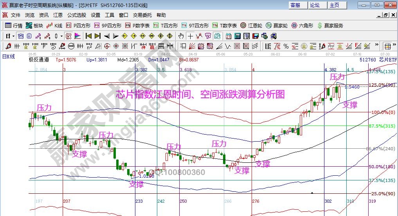Open the 公式选股 menu
This screenshot has width=398, height=216.
pos(77,15)
